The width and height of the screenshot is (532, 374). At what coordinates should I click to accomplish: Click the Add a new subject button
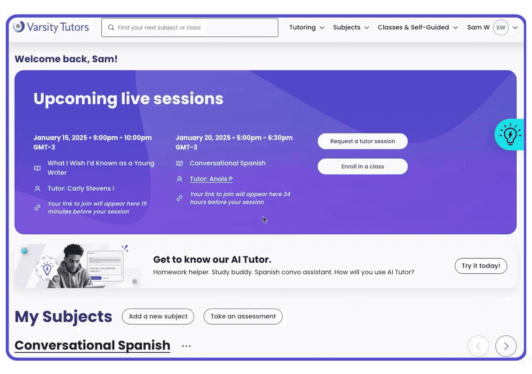tap(158, 316)
